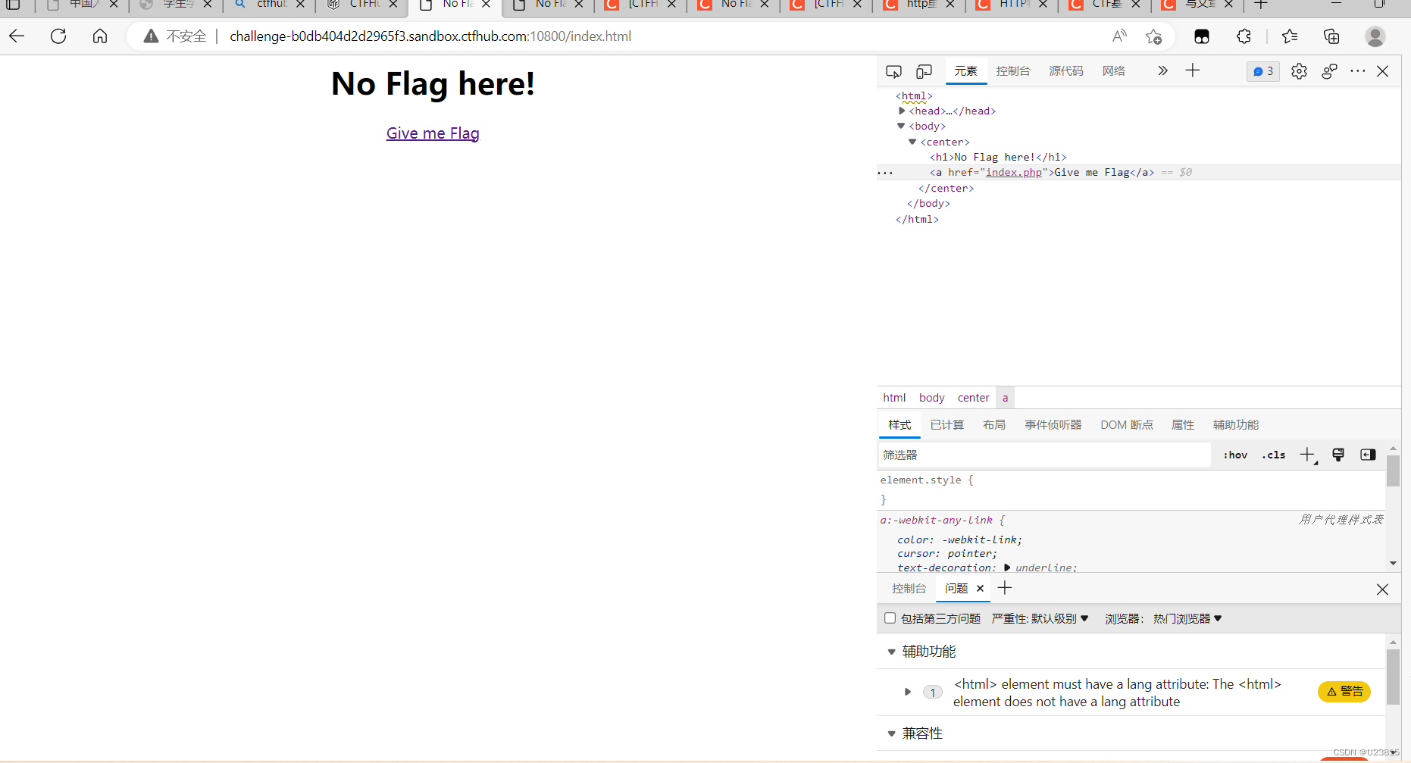Viewport: 1411px width, 763px height.
Task: Follow the index.php href link
Action: pos(1014,173)
